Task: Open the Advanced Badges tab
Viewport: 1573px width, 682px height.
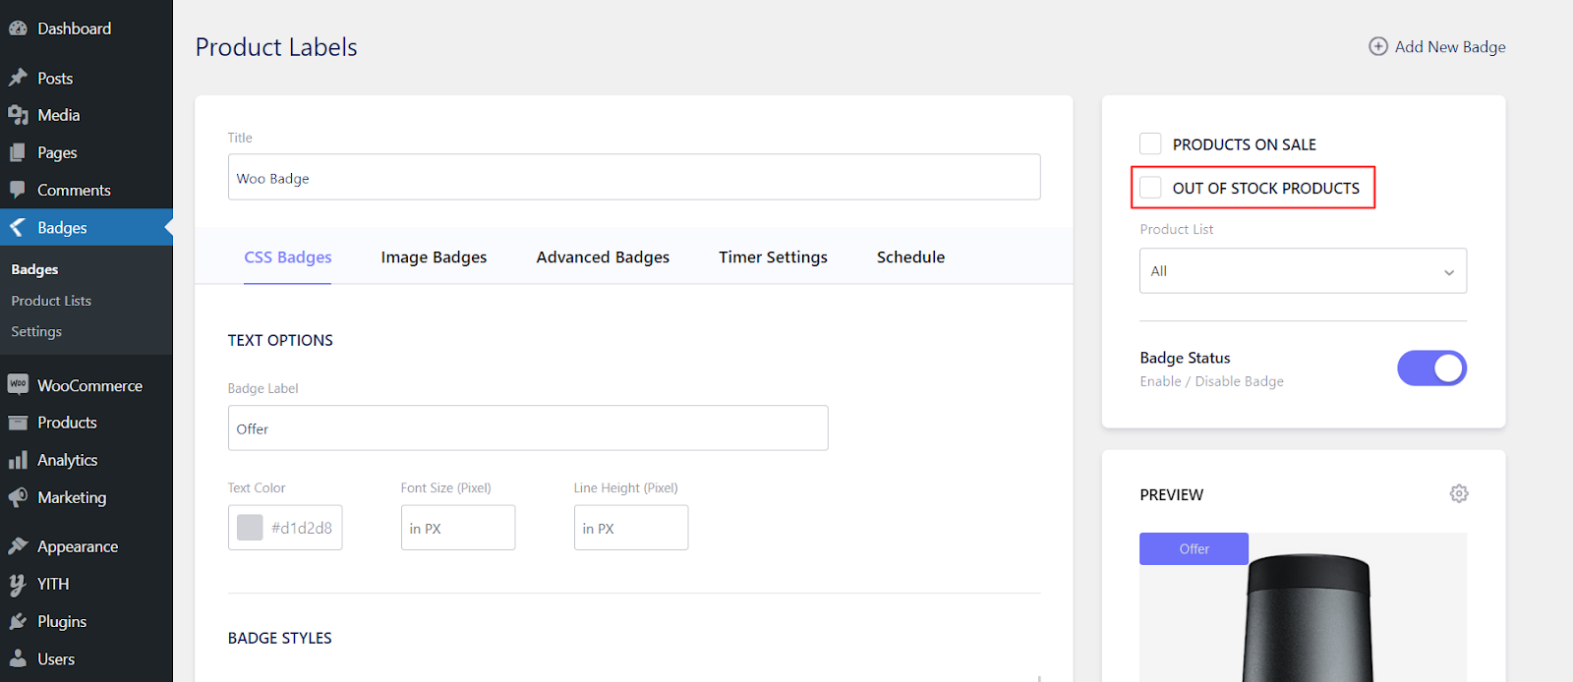Action: pyautogui.click(x=603, y=256)
